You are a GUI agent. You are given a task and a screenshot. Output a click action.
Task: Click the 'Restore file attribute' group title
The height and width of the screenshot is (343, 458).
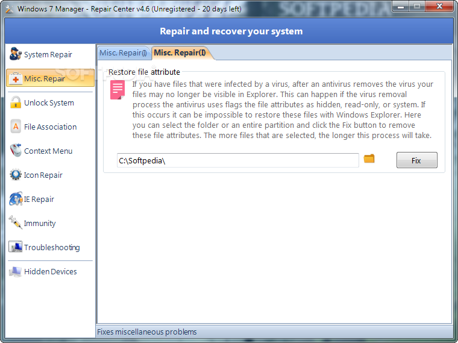click(144, 72)
